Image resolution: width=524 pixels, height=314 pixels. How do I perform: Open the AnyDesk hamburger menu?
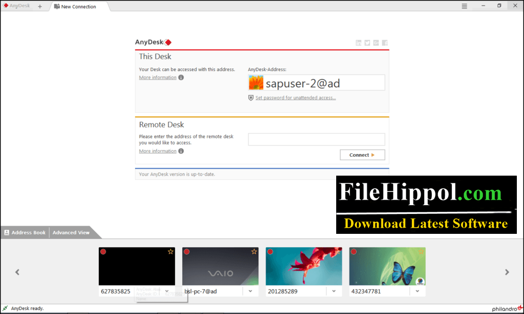tap(464, 6)
